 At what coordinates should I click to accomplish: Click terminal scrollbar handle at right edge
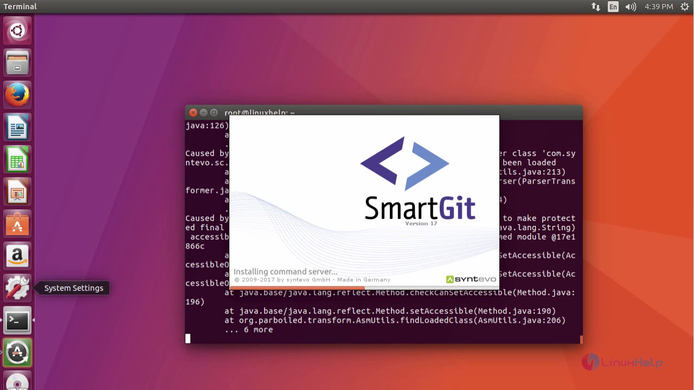581,339
